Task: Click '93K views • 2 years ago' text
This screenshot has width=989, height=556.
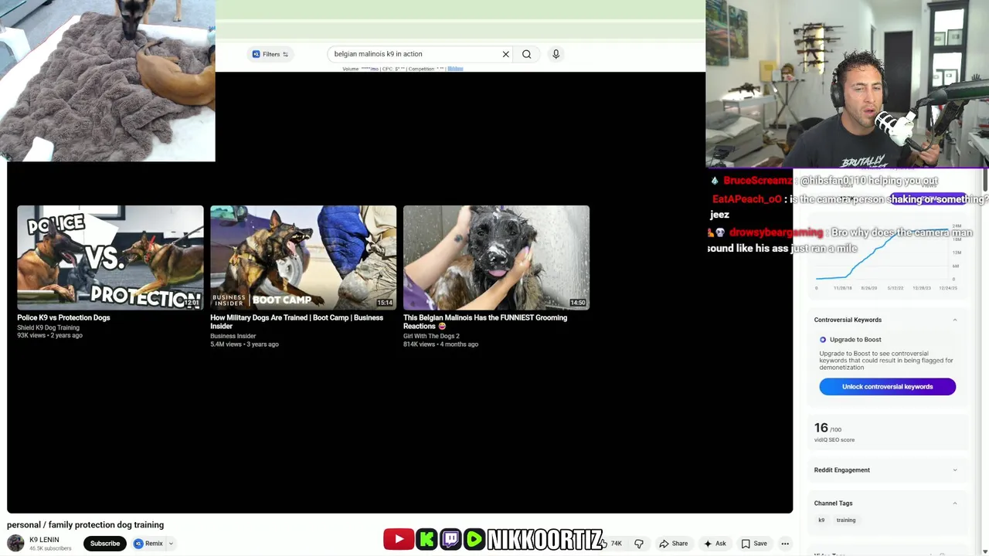Action: [x=49, y=336]
